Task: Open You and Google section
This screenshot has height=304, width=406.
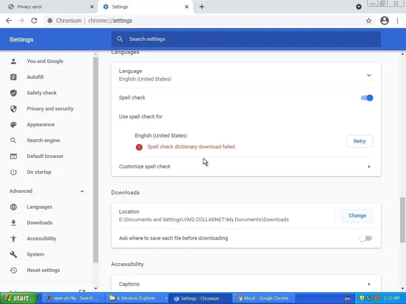Action: [x=45, y=61]
